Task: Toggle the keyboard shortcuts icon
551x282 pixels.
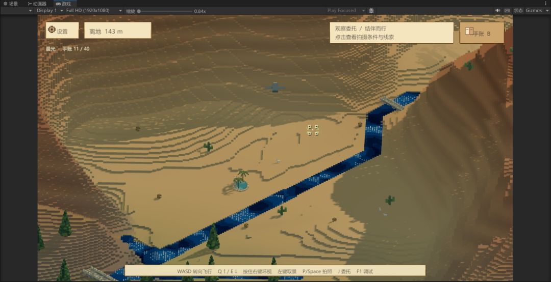Action: 507,11
